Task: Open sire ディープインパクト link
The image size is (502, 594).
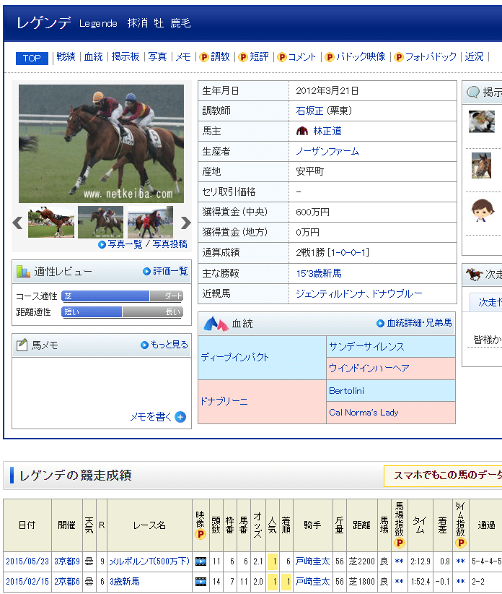Action: click(235, 358)
